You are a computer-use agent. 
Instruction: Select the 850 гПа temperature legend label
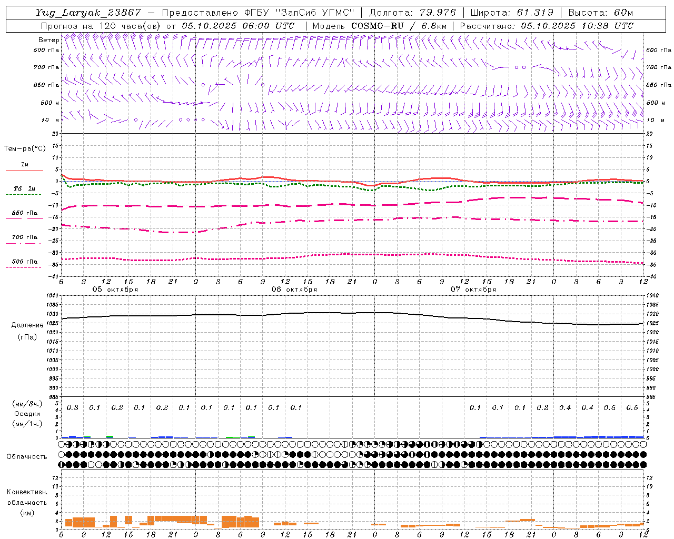(x=25, y=213)
